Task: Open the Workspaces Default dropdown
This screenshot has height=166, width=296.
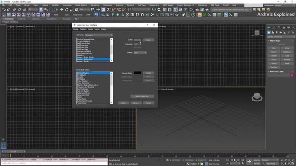Action: (x=285, y=6)
